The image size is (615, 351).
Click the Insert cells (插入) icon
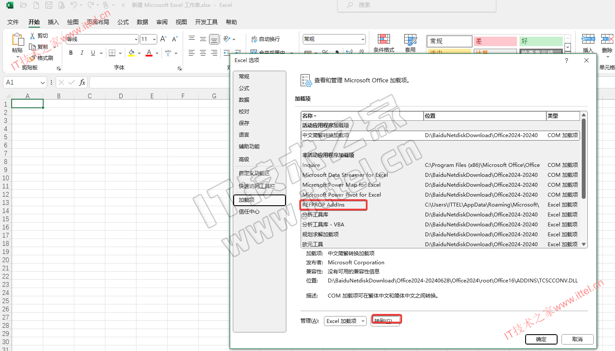588,39
